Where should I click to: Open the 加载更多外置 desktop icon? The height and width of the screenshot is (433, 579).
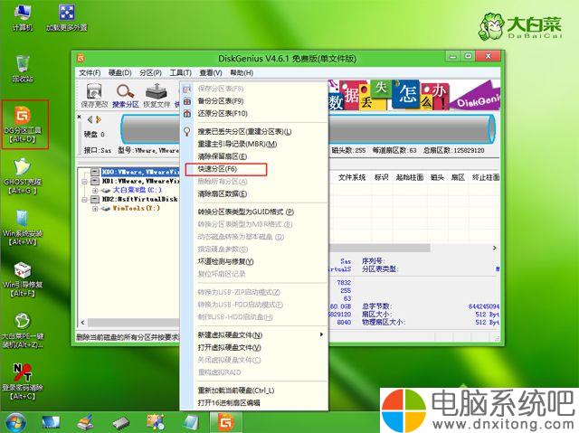67,17
